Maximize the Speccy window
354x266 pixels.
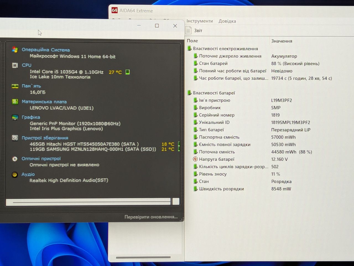(x=157, y=26)
